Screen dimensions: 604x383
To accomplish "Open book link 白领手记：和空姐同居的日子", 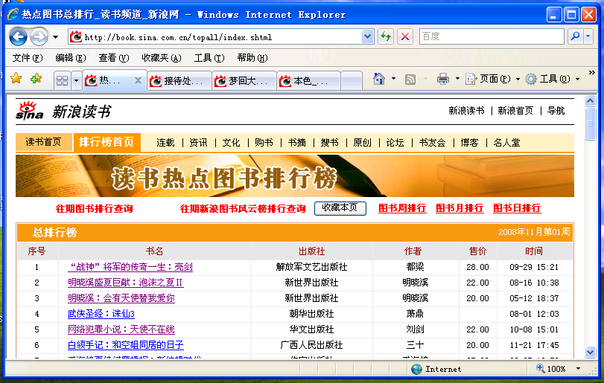I will pos(126,345).
